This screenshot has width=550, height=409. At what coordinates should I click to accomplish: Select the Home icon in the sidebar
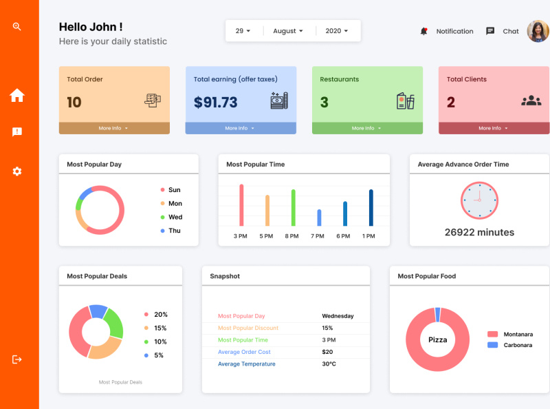tap(16, 95)
